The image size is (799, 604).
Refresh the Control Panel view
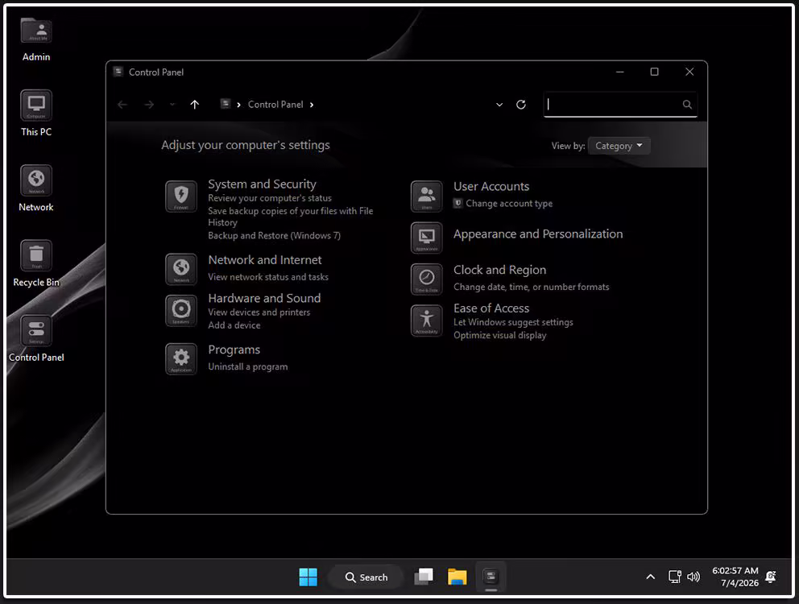click(521, 105)
